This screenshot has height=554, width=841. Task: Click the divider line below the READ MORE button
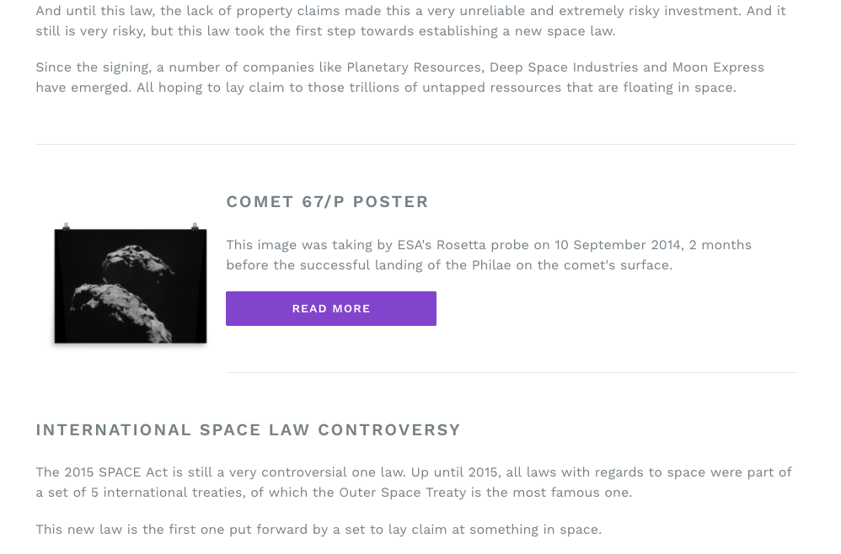pos(512,372)
